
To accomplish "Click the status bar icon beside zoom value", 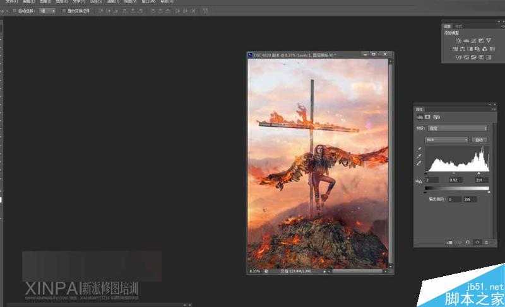I will (x=266, y=271).
